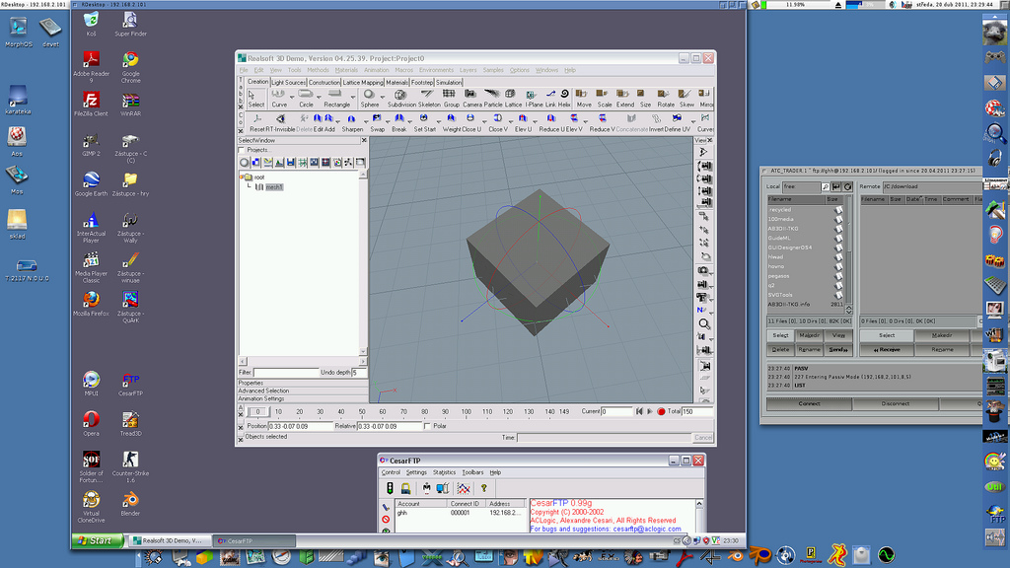Expand the Advanced Selection section
This screenshot has width=1010, height=568.
(x=263, y=390)
